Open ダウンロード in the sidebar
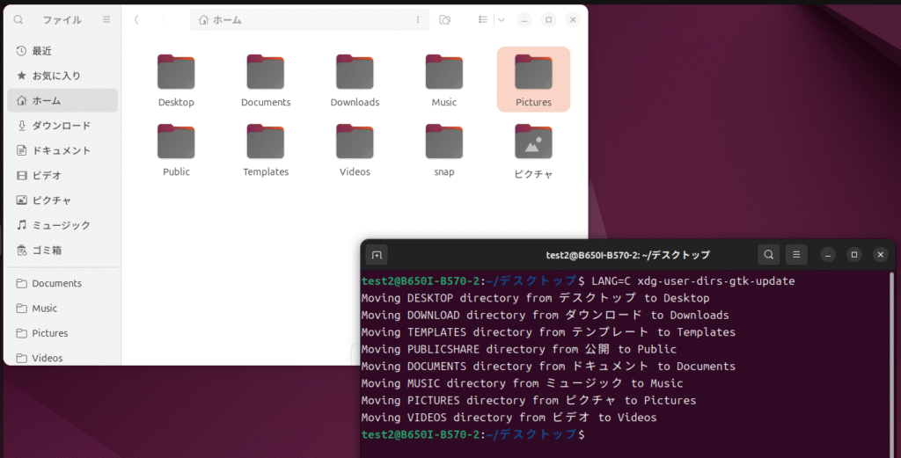This screenshot has width=901, height=458. 62,126
